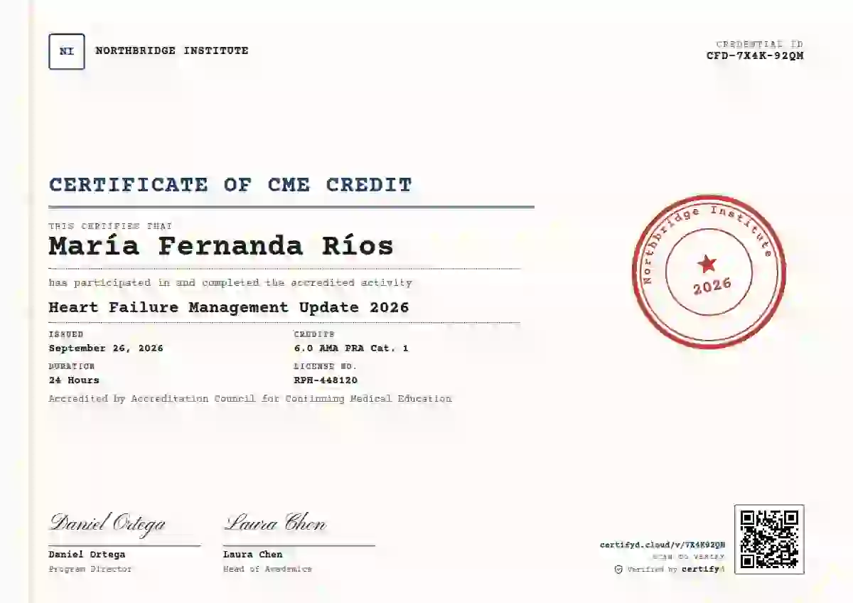The image size is (853, 603).
Task: Click the printed name Laura Chen
Action: (x=253, y=555)
